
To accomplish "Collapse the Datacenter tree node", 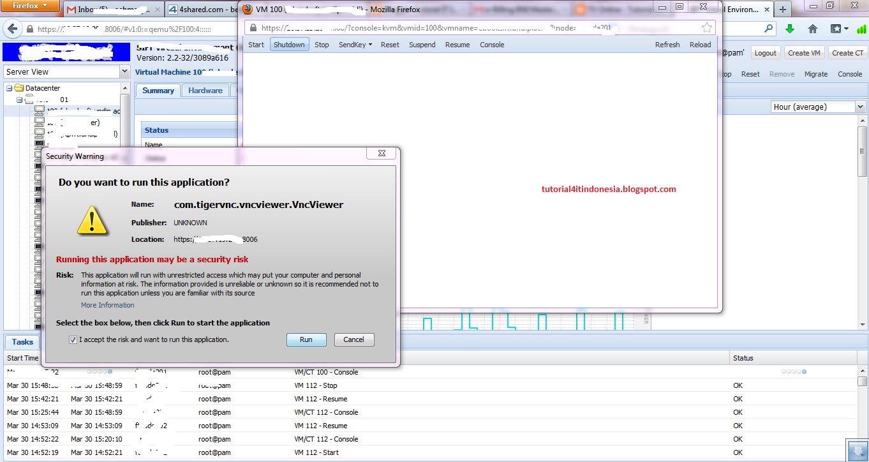I will [x=9, y=88].
